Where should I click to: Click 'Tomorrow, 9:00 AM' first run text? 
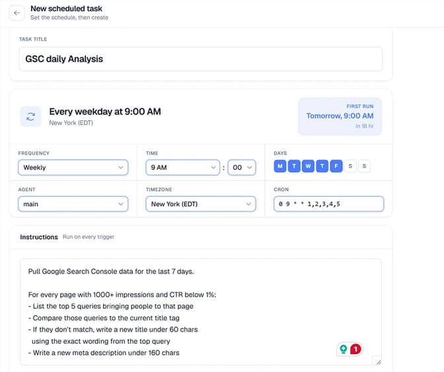(x=340, y=116)
